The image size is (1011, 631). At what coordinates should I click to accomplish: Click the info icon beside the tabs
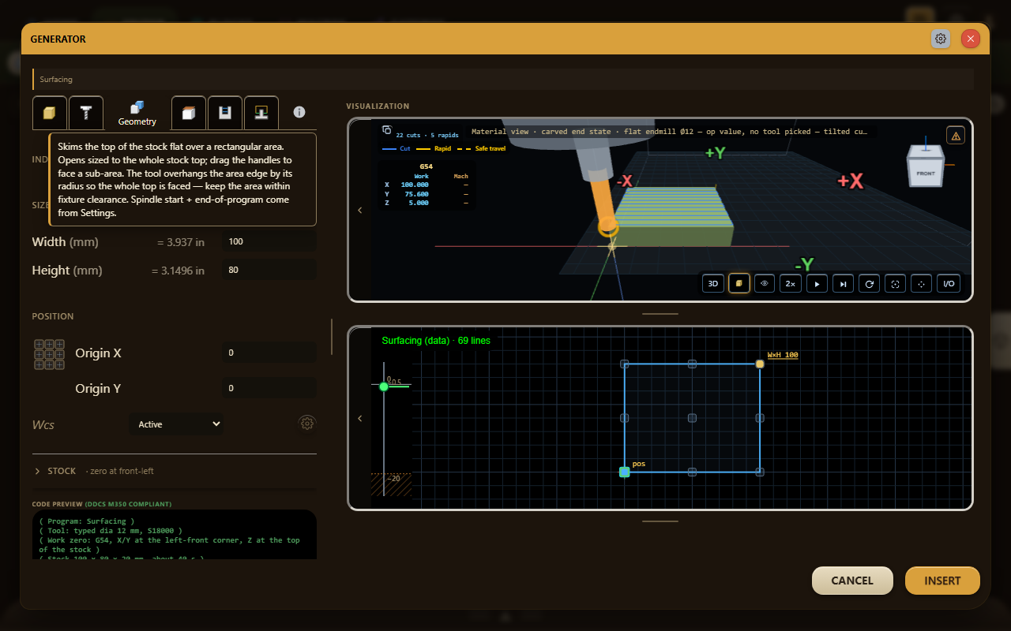pos(299,112)
